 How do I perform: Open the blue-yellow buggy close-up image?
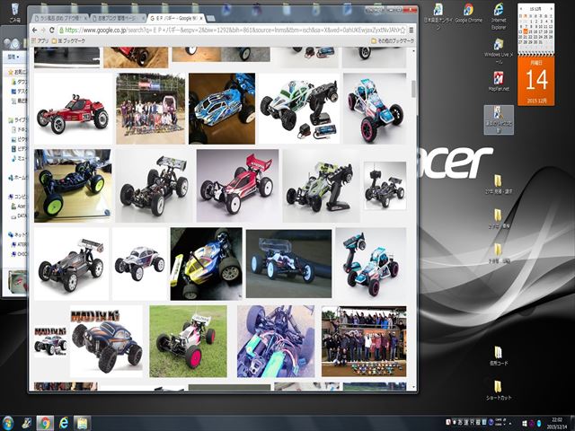coord(206,264)
